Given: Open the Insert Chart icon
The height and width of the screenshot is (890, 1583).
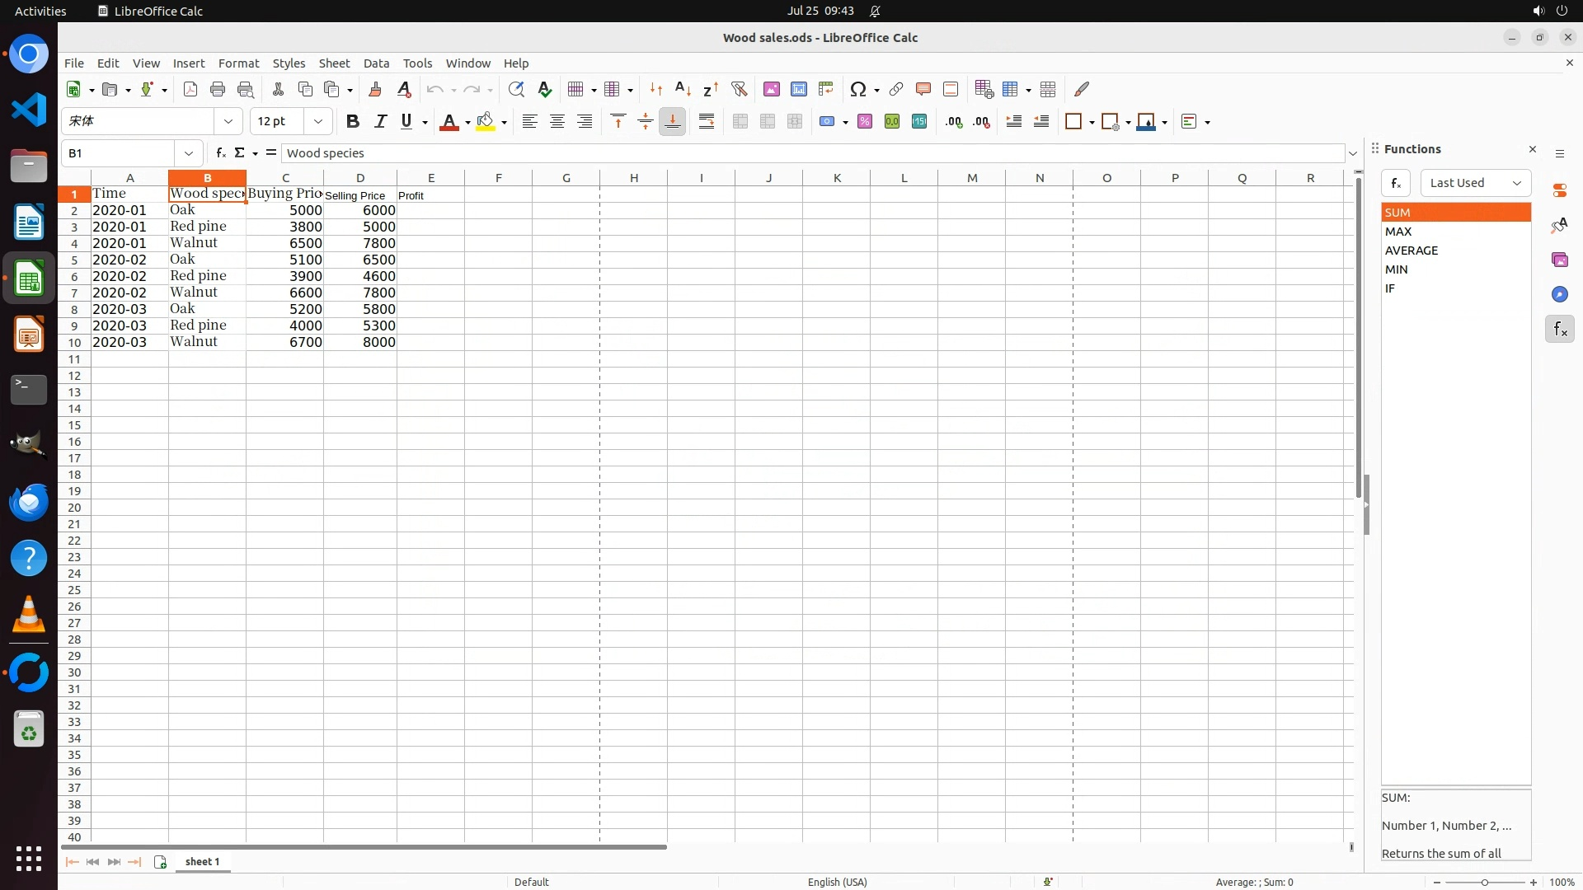Looking at the screenshot, I should click(798, 89).
